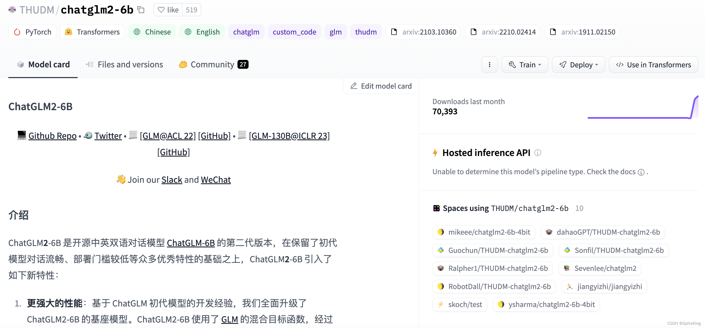Expand the Deploy dropdown
The image size is (705, 328).
[578, 65]
